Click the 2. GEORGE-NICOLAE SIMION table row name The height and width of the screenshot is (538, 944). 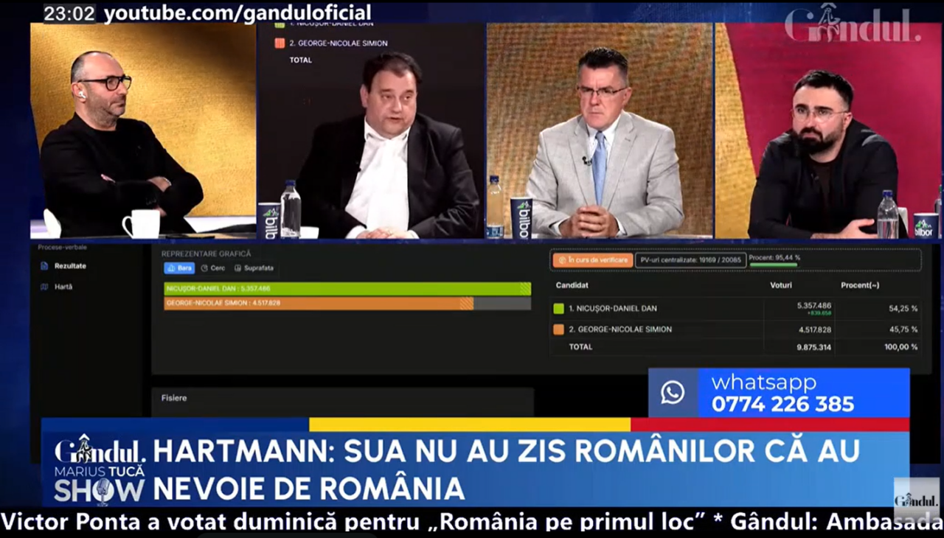tap(620, 329)
